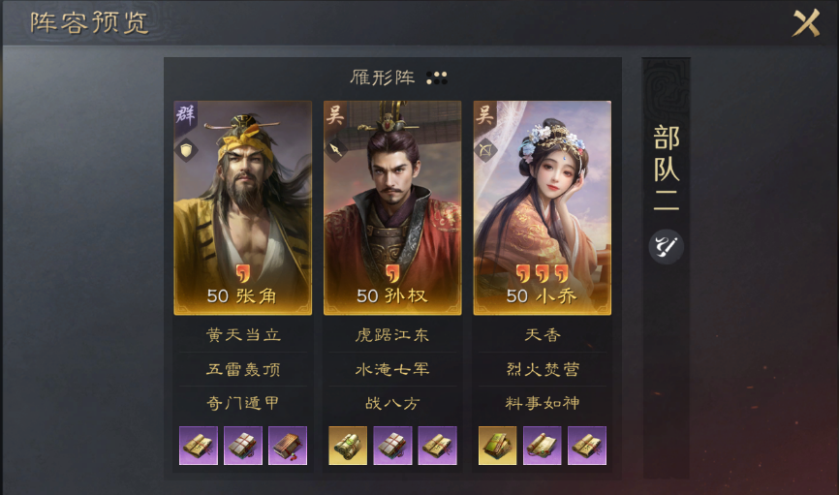This screenshot has height=495, width=839.
Task: Click 张角's first purple scroll item
Action: 199,446
